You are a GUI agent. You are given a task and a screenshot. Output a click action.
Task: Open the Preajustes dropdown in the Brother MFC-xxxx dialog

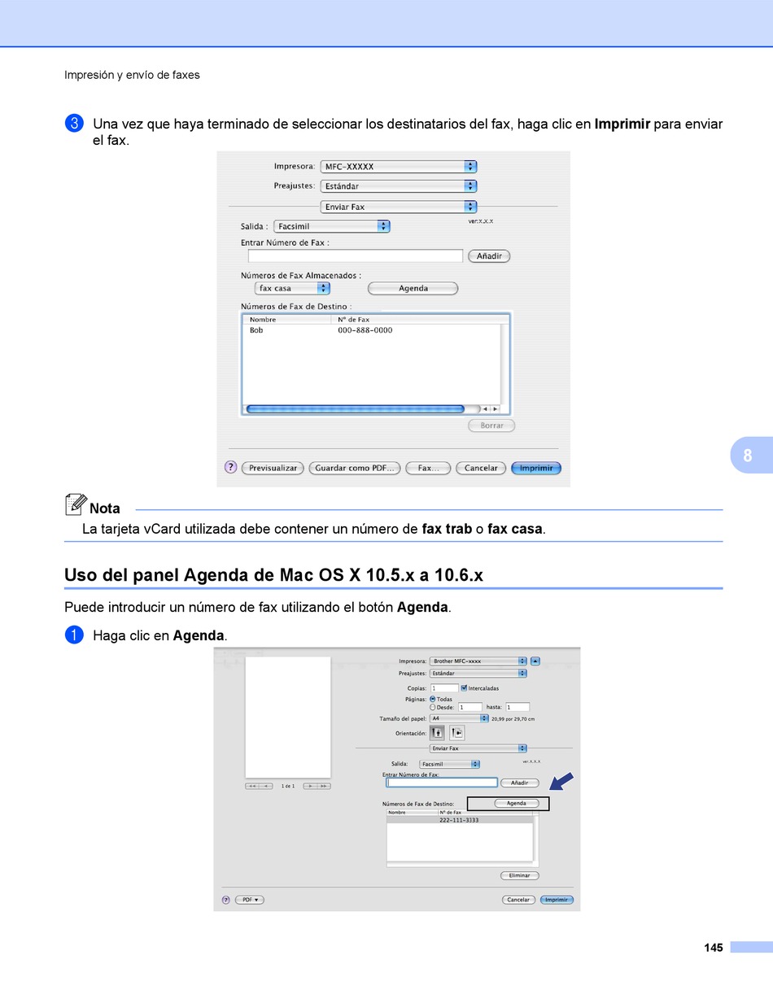tap(478, 673)
